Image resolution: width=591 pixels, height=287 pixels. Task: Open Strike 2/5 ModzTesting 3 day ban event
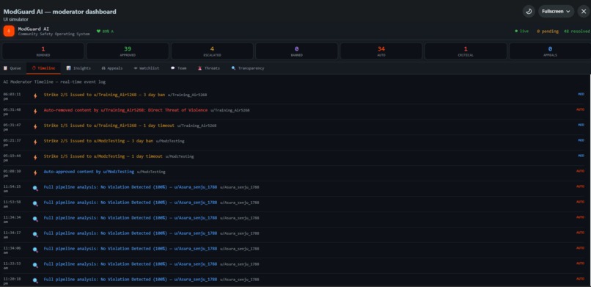pos(98,141)
